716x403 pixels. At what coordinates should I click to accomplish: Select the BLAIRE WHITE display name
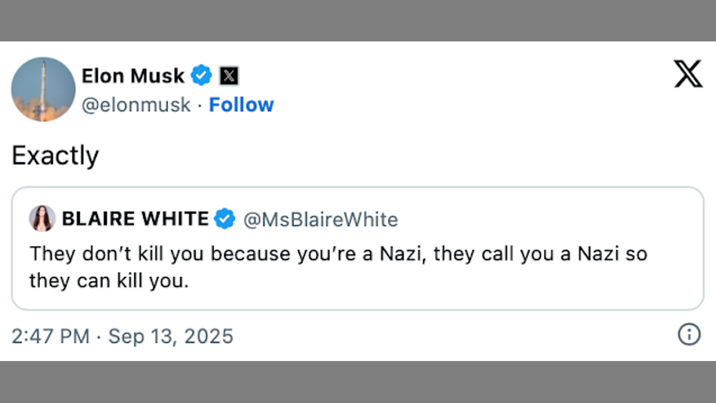[x=135, y=219]
